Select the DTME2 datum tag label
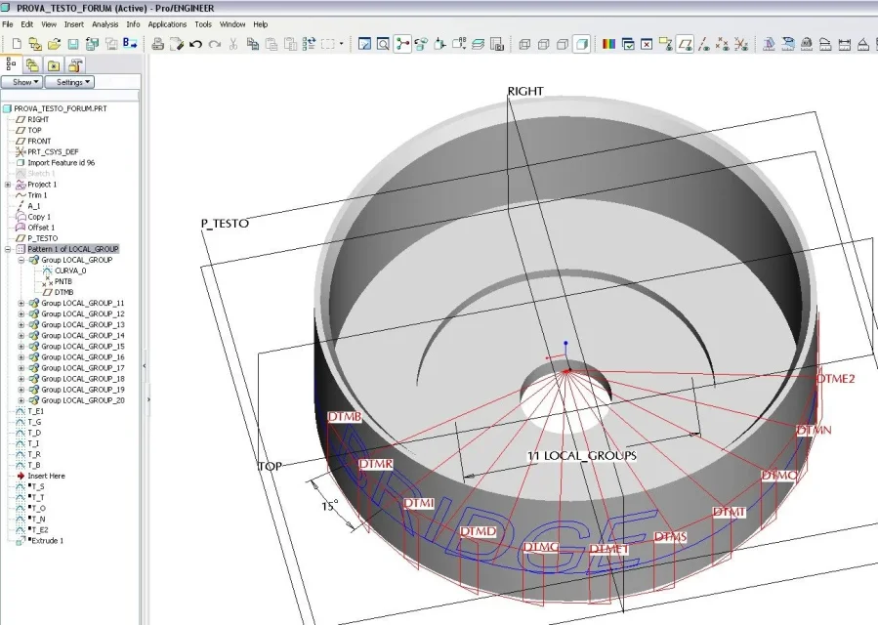Screen dimensions: 878x625 click(836, 379)
